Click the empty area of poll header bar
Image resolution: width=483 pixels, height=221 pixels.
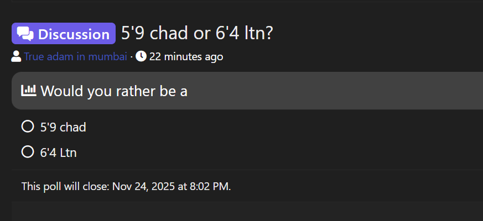(332, 91)
